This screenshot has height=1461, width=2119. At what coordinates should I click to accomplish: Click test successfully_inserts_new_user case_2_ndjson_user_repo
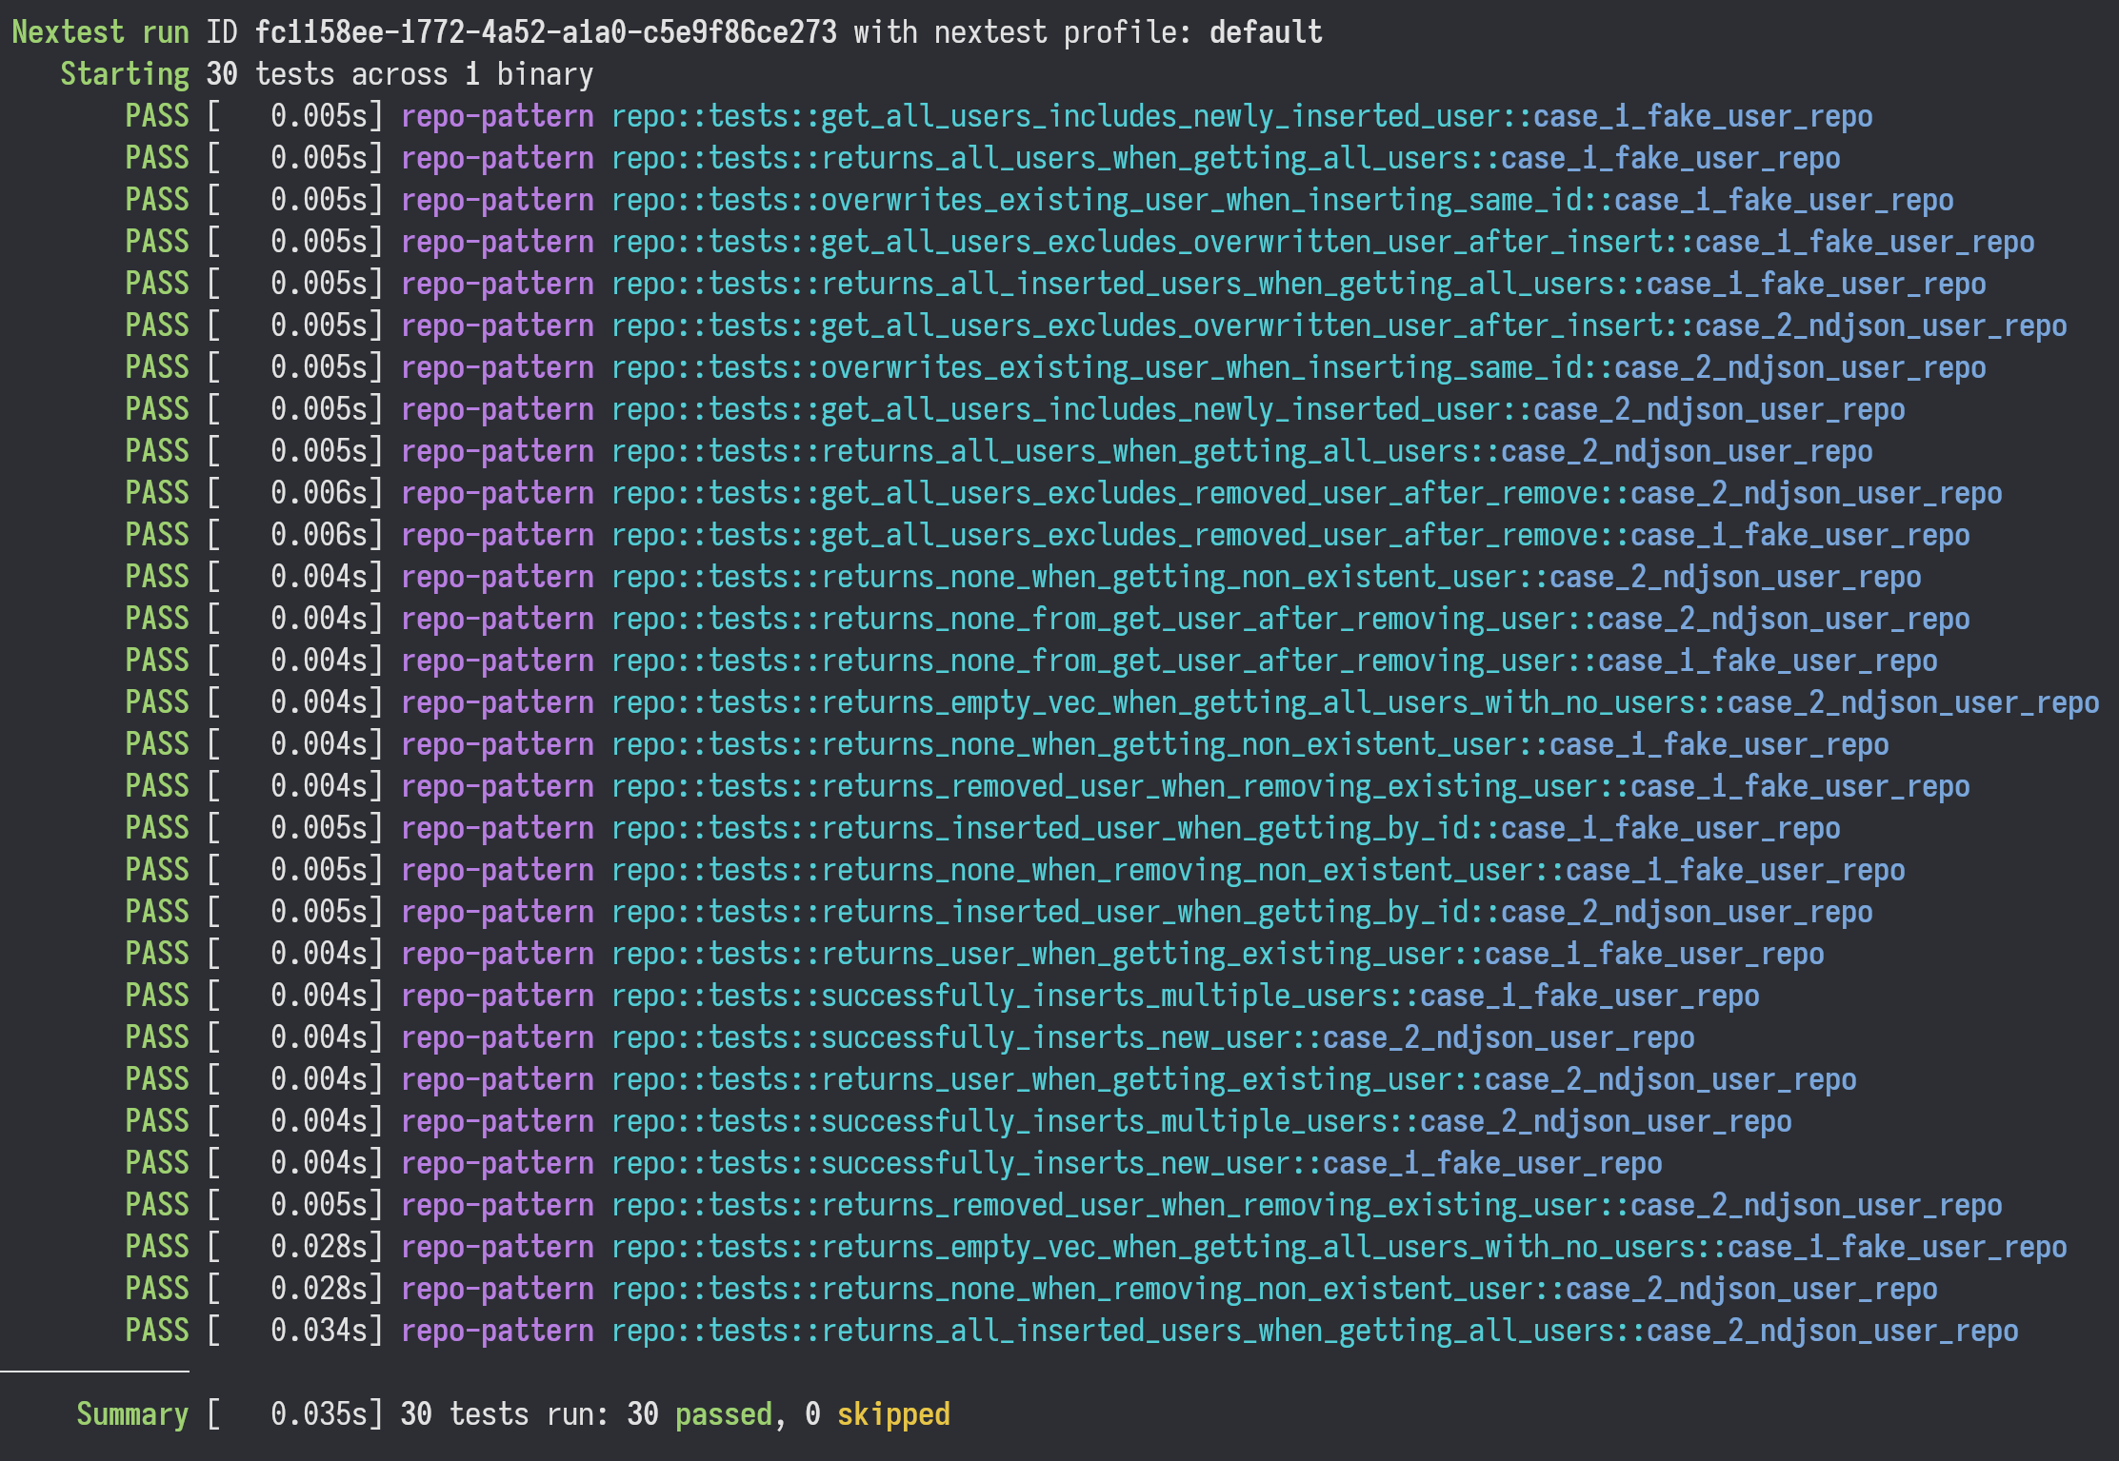1152,1037
